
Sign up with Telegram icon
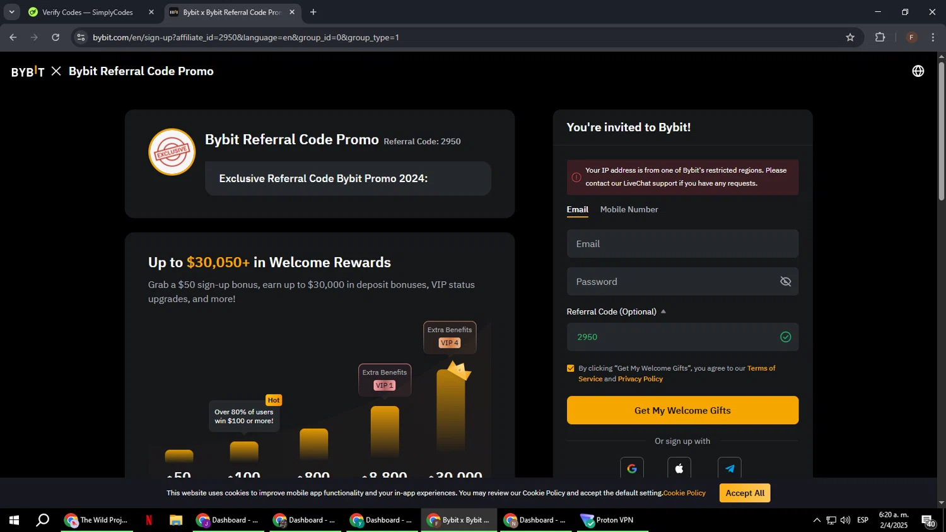click(x=730, y=468)
